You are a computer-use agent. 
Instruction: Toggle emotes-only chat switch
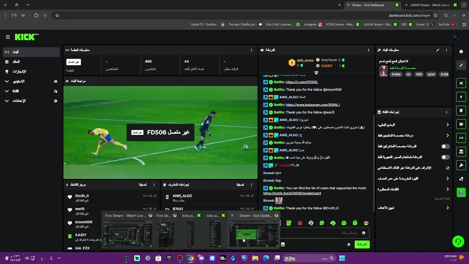point(445,157)
